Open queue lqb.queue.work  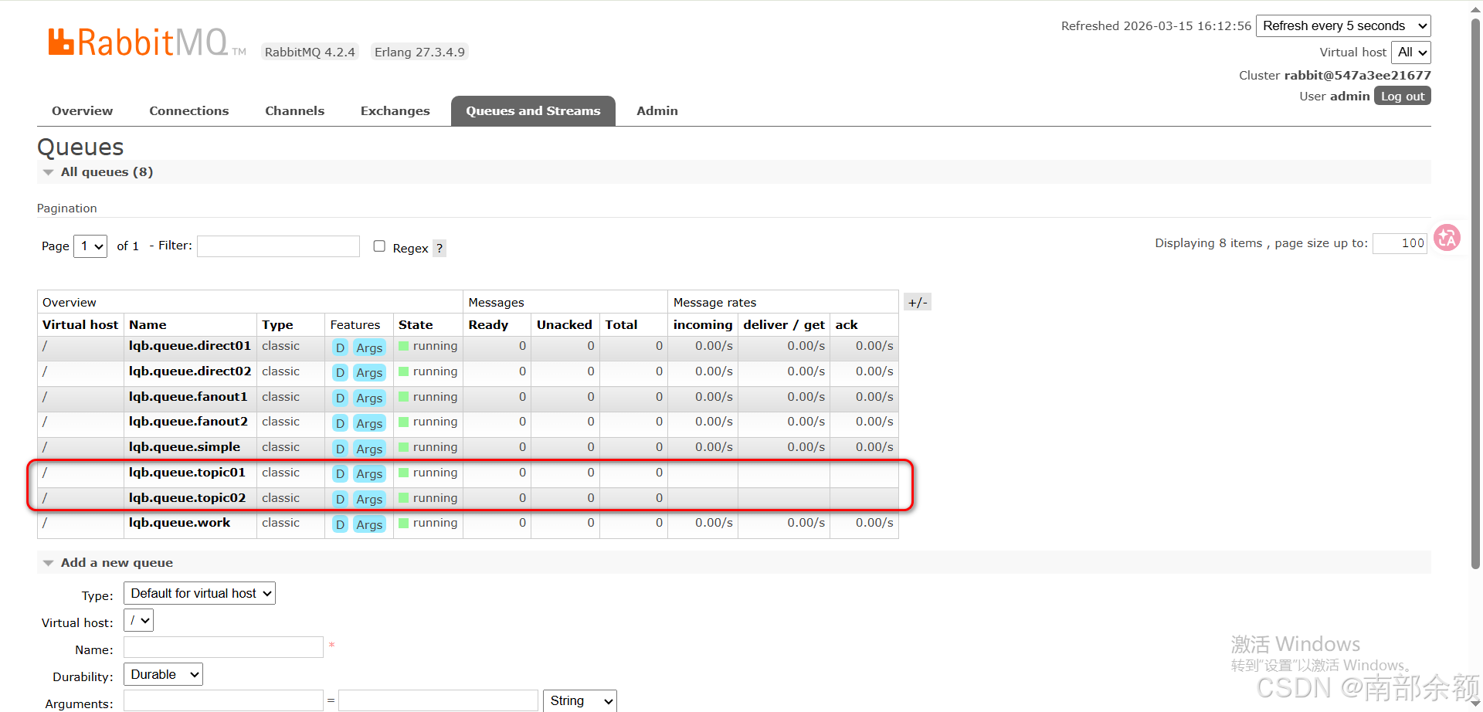180,523
